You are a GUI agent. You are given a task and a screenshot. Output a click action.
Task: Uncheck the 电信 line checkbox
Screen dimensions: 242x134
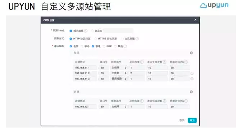71,46
